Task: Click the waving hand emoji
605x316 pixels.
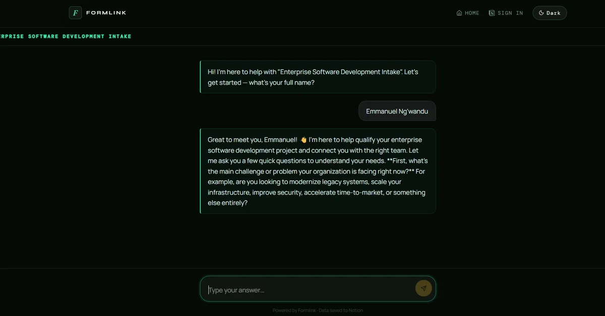Action: tap(304, 140)
